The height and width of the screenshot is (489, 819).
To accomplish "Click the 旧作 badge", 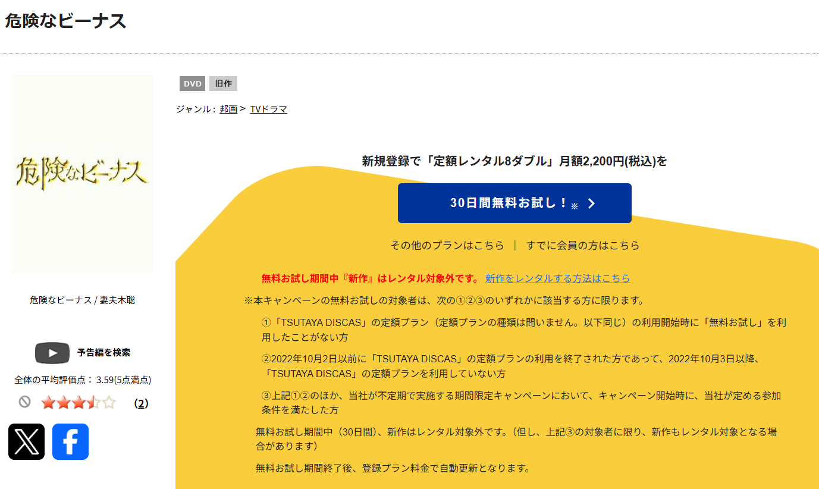I will 223,84.
